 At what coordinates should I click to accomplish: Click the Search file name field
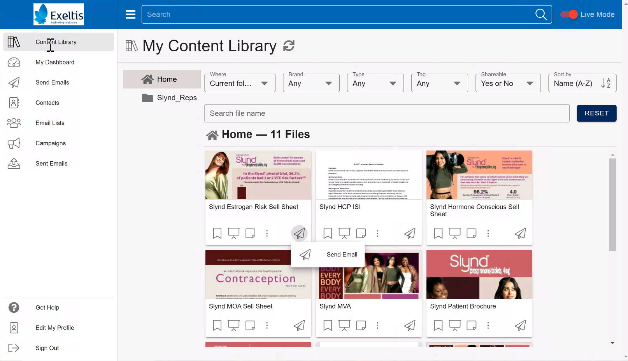pos(387,113)
